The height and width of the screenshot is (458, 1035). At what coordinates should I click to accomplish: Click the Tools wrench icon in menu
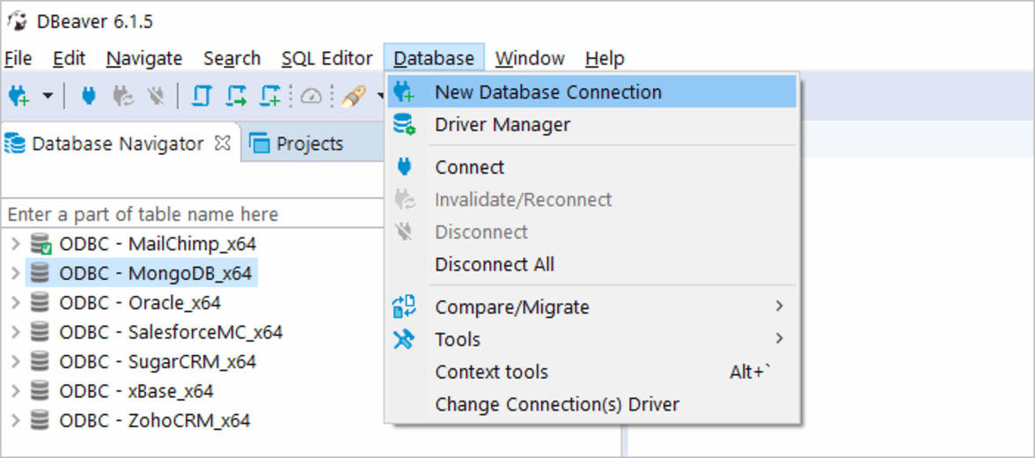click(x=404, y=339)
